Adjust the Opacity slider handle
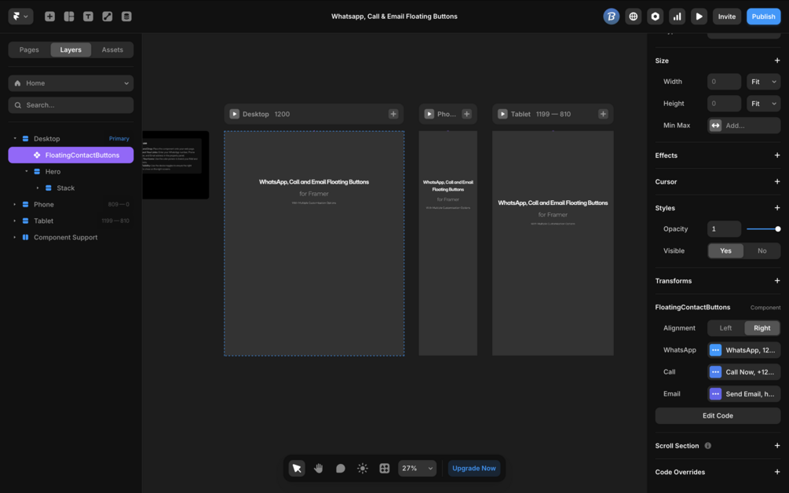 [x=778, y=229]
